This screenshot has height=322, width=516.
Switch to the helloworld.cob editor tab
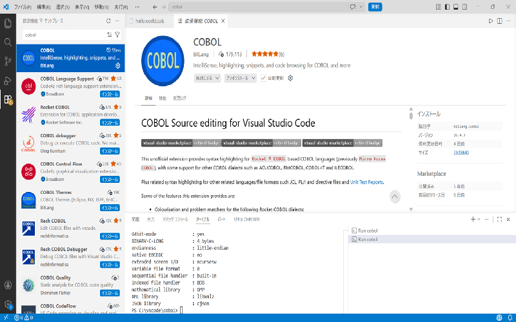pos(150,21)
